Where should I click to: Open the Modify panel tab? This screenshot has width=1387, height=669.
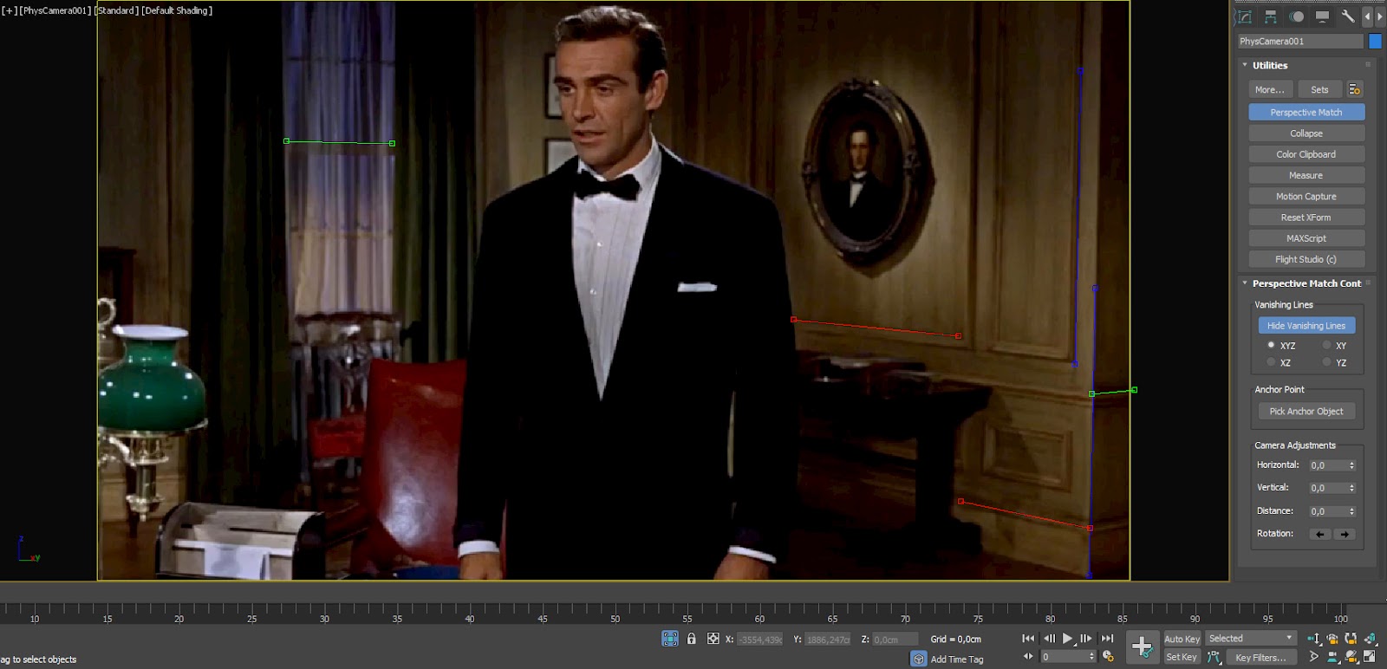1245,16
